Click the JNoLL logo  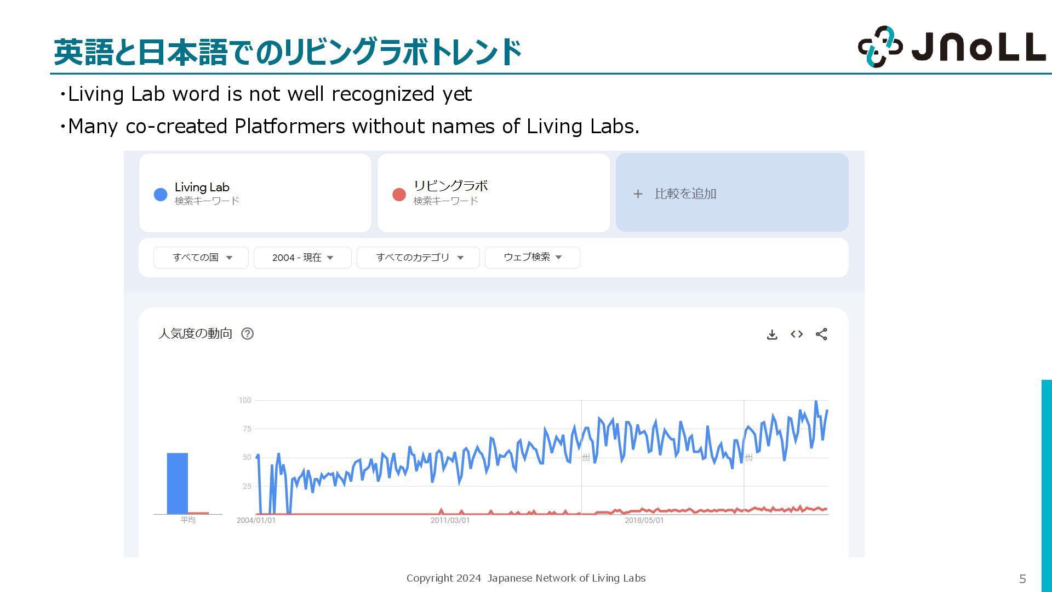pos(952,47)
